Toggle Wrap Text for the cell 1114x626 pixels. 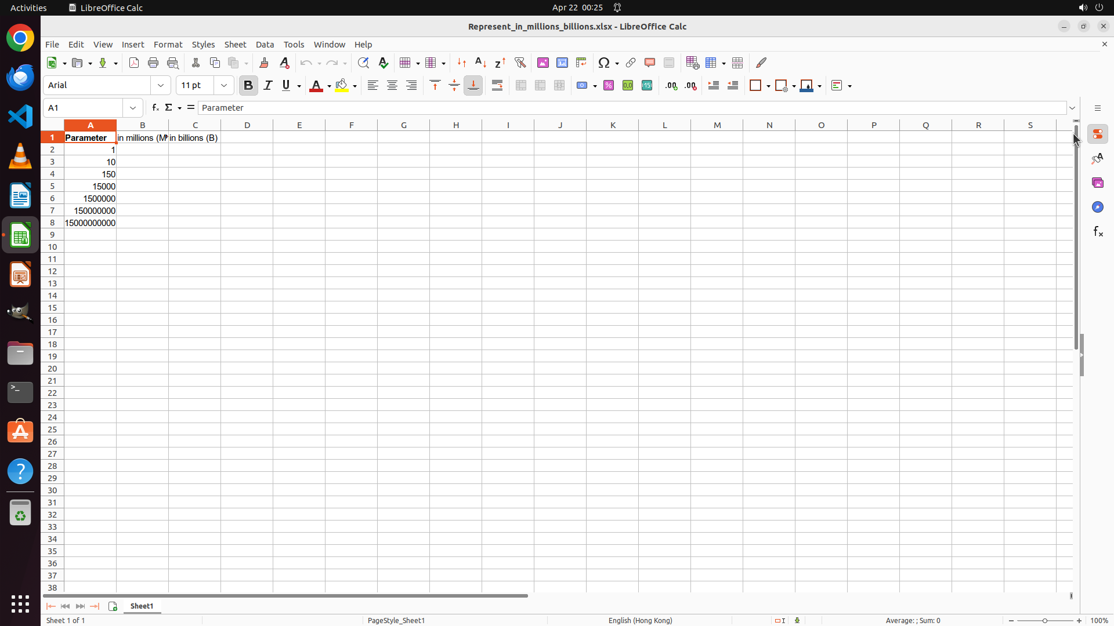point(497,85)
